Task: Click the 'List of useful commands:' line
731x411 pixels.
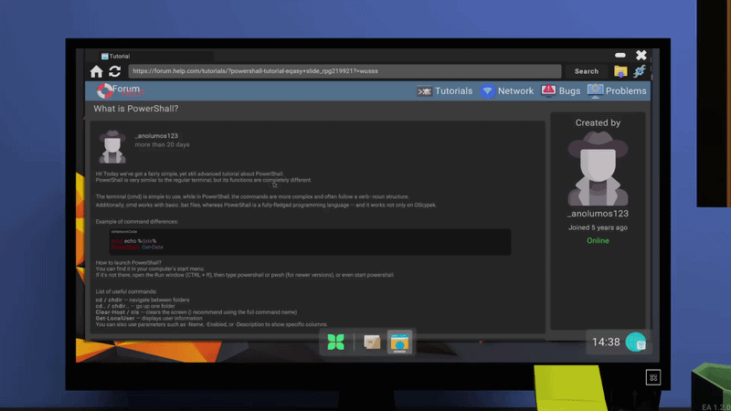Action: click(126, 291)
